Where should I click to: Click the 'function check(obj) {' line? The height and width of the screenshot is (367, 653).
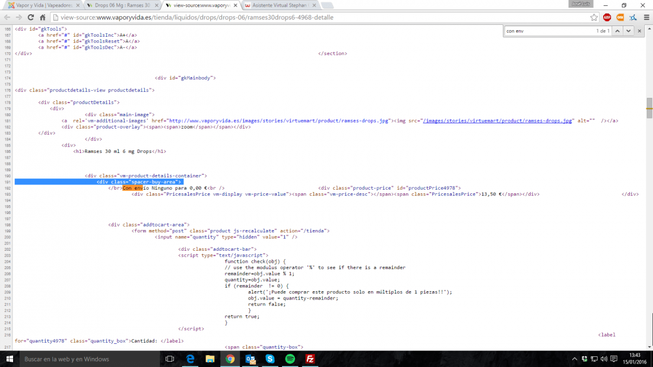point(255,261)
